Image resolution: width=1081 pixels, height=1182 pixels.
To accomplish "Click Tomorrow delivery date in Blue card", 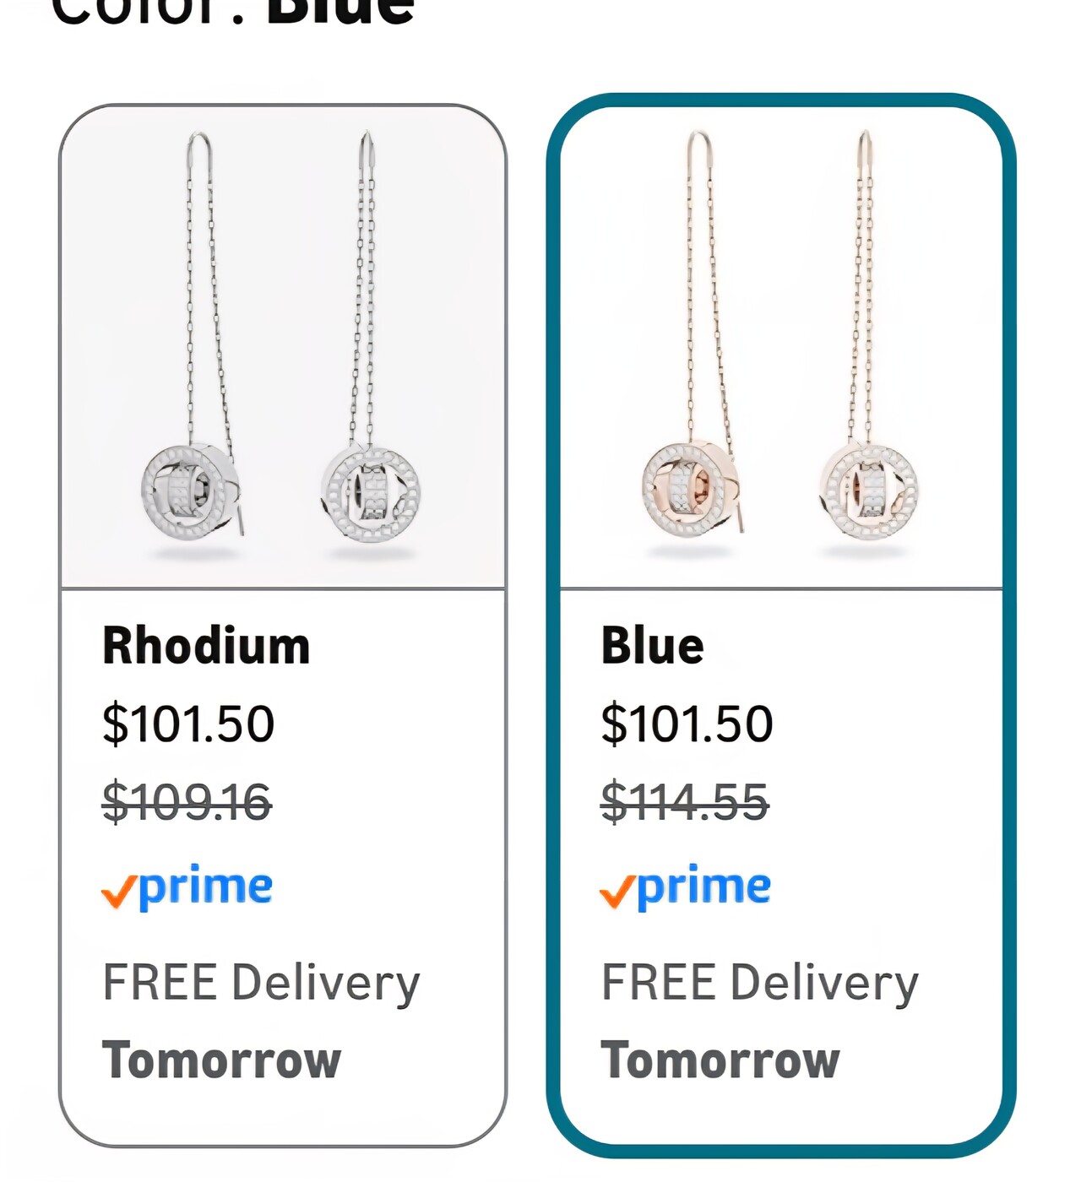I will tap(720, 1060).
